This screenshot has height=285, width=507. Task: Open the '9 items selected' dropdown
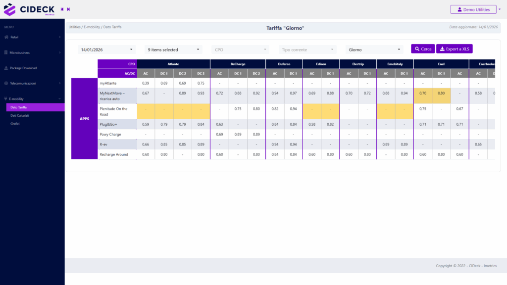(174, 49)
